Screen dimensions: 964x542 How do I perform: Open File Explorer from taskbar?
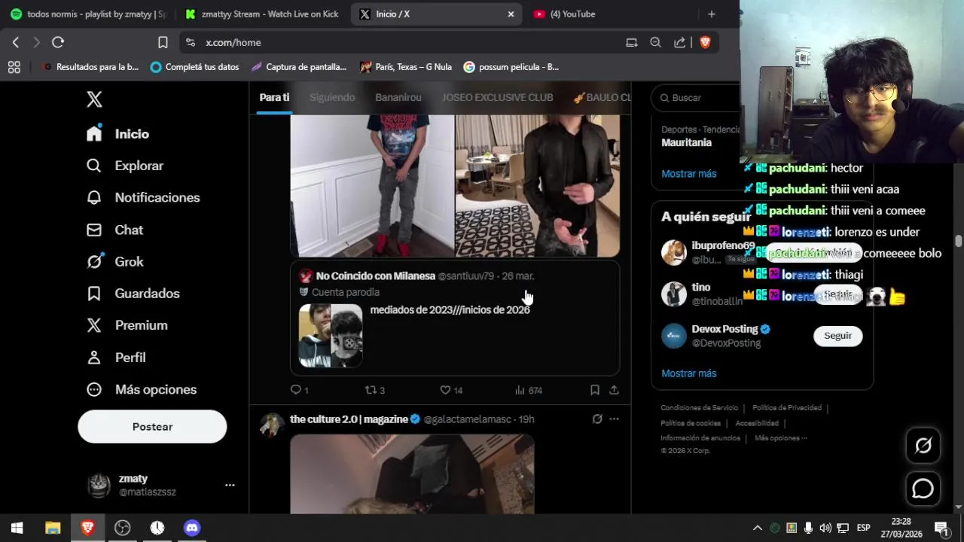[x=53, y=528]
